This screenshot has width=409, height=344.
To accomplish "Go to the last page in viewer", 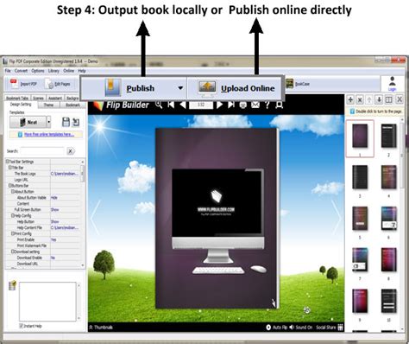I will click(231, 105).
